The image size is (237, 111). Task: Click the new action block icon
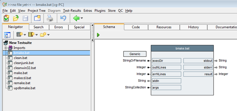click(20, 35)
